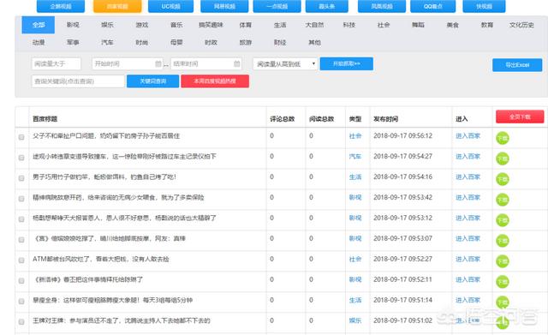Click the 导出Excel button
The height and width of the screenshot is (335, 548).
click(517, 65)
